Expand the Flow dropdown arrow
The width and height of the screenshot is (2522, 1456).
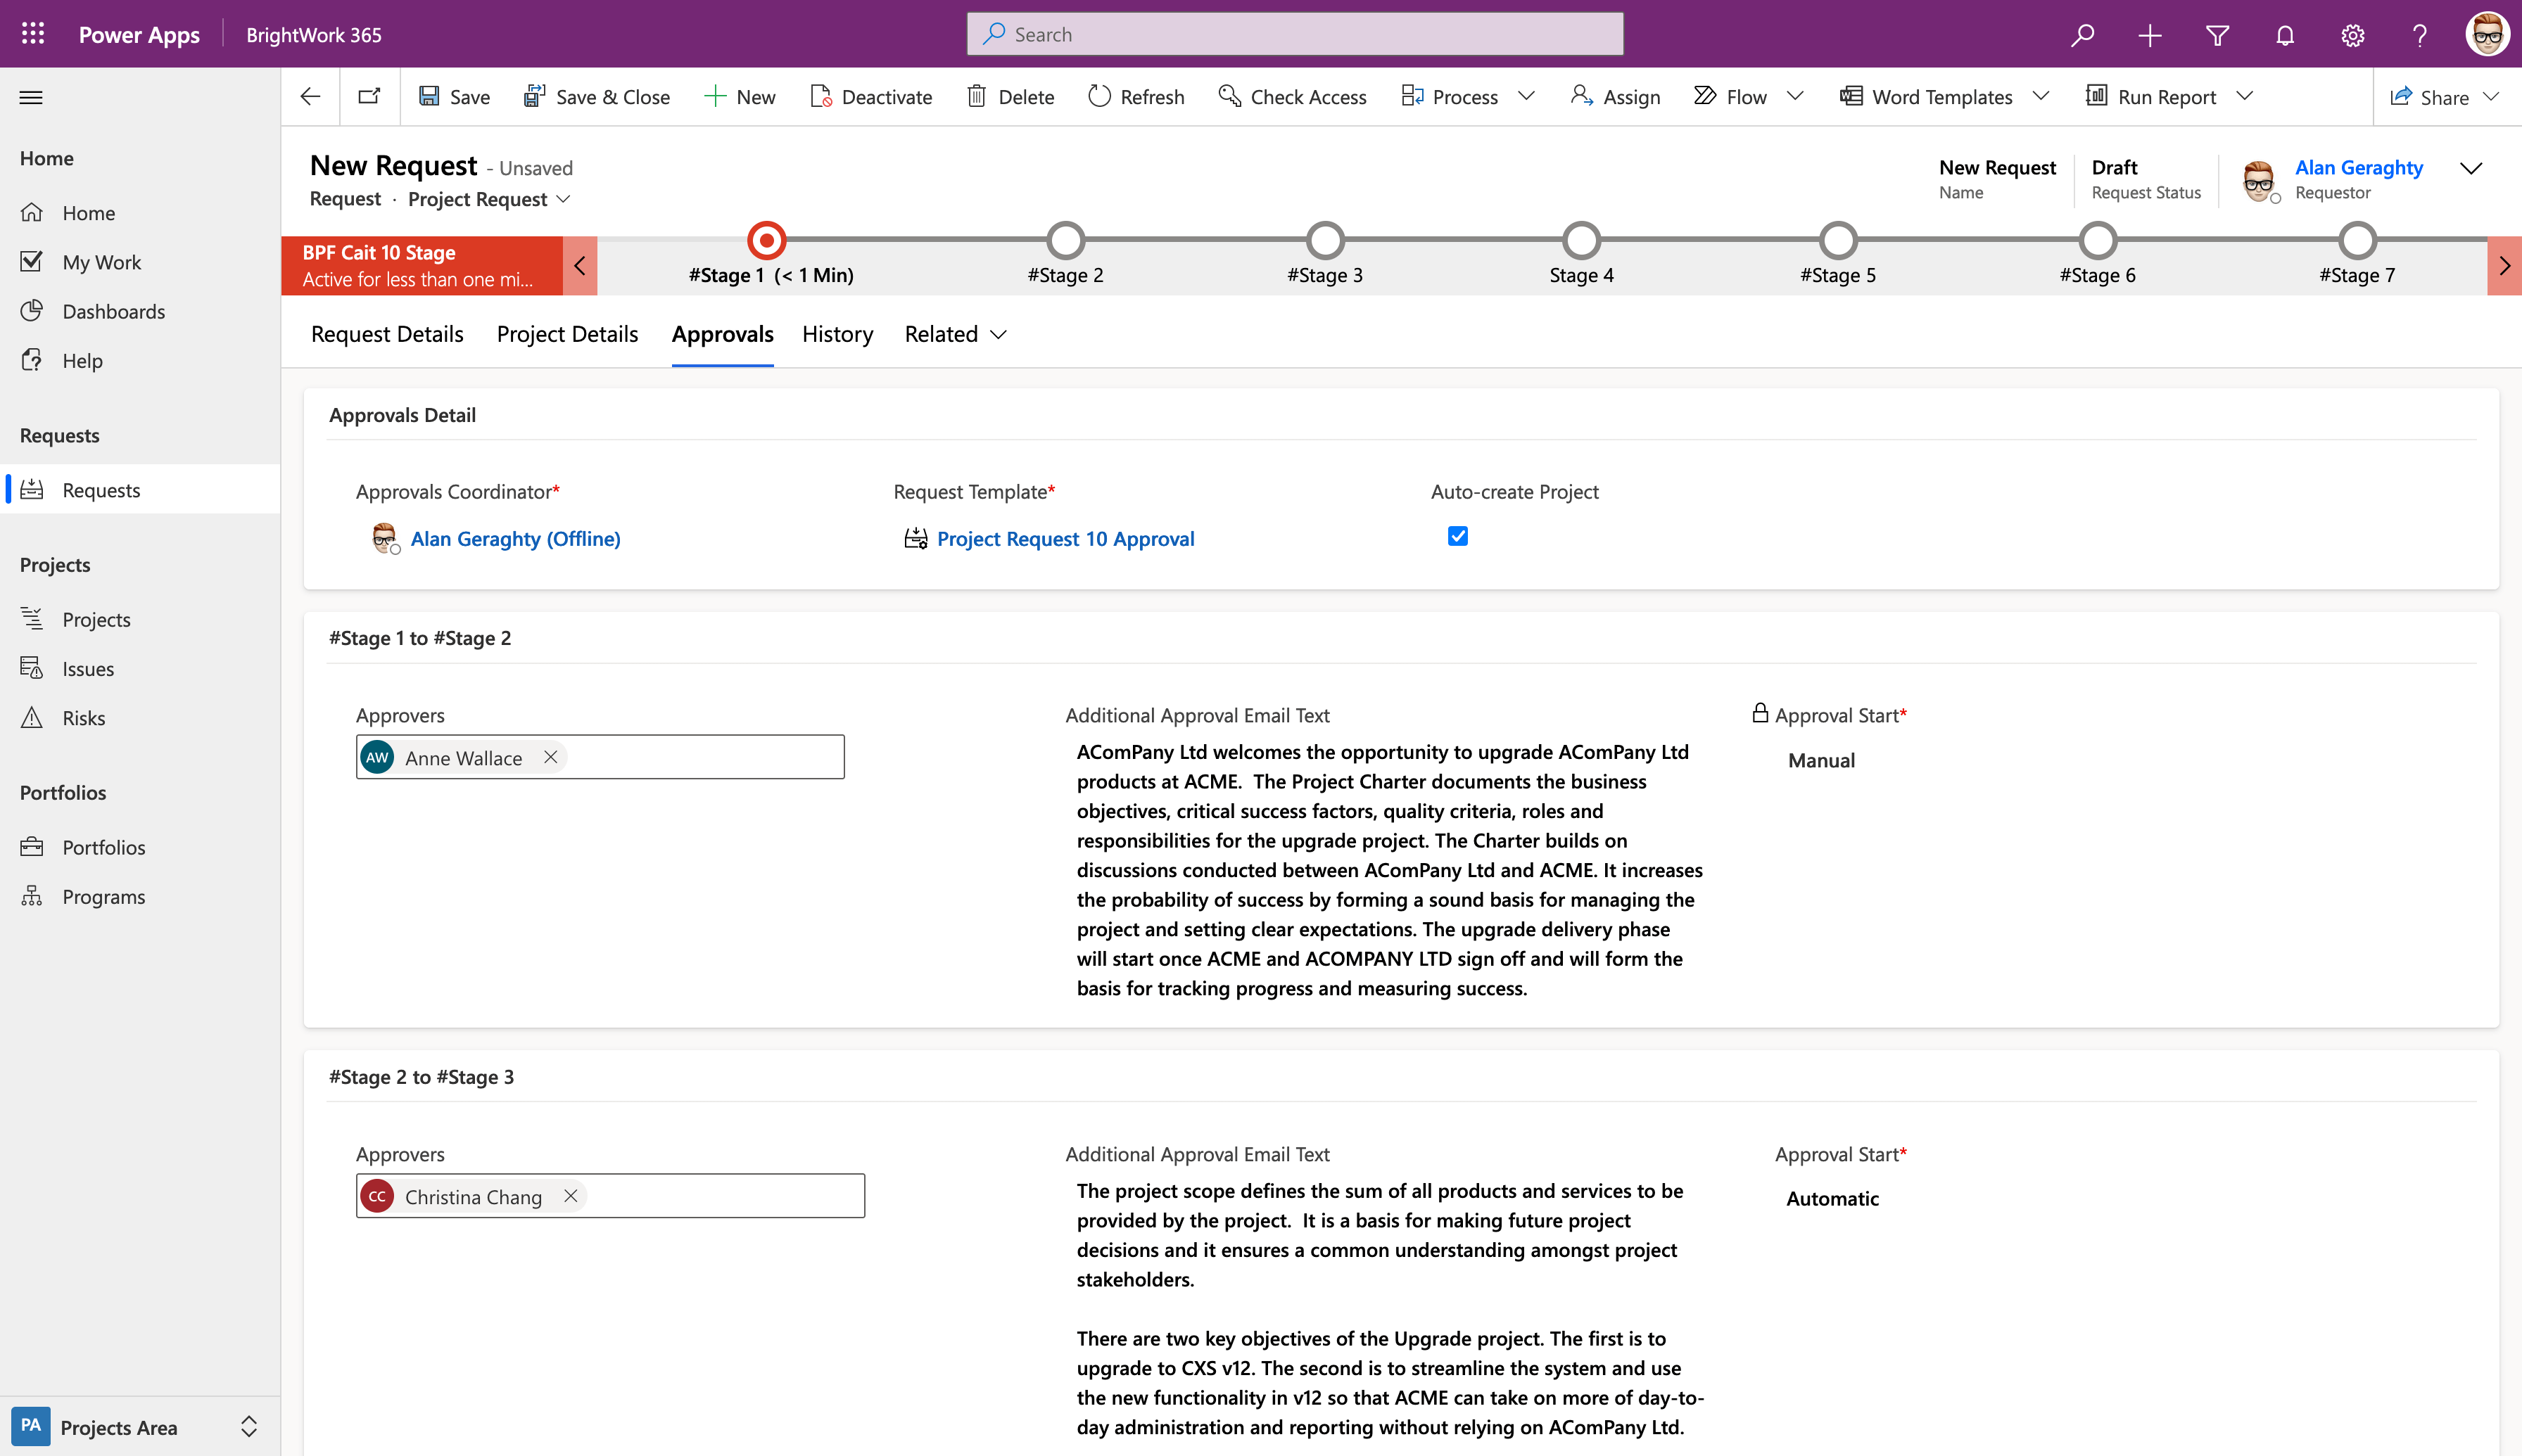(1796, 96)
